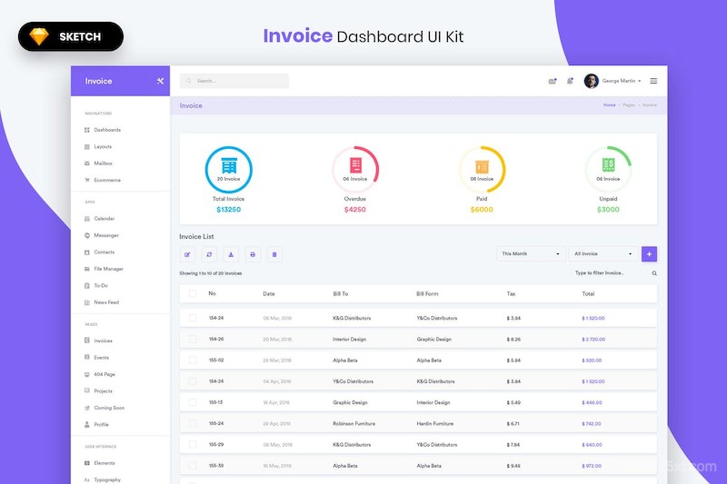Viewport: 727px width, 484px height.
Task: Toggle the select-all checkbox in table header
Action: [193, 293]
